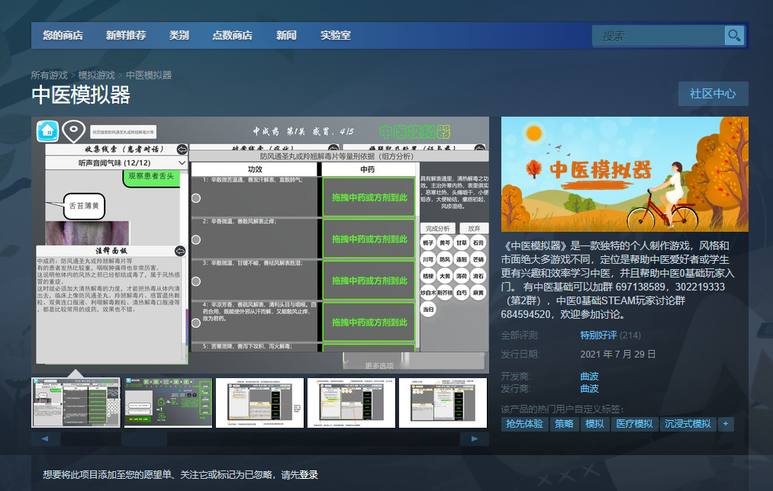Click the 中医模拟器 header banner image
This screenshot has width=773, height=491.
point(625,174)
